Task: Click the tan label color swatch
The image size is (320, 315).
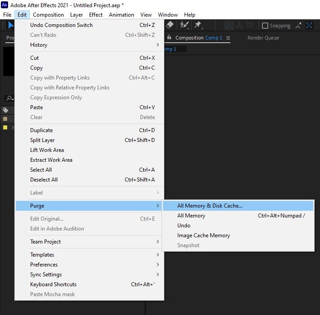Action: pos(5,119)
